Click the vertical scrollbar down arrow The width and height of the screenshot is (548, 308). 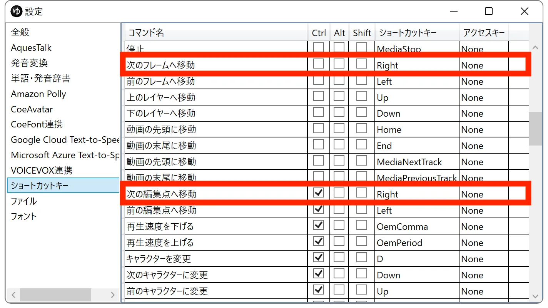pyautogui.click(x=535, y=296)
